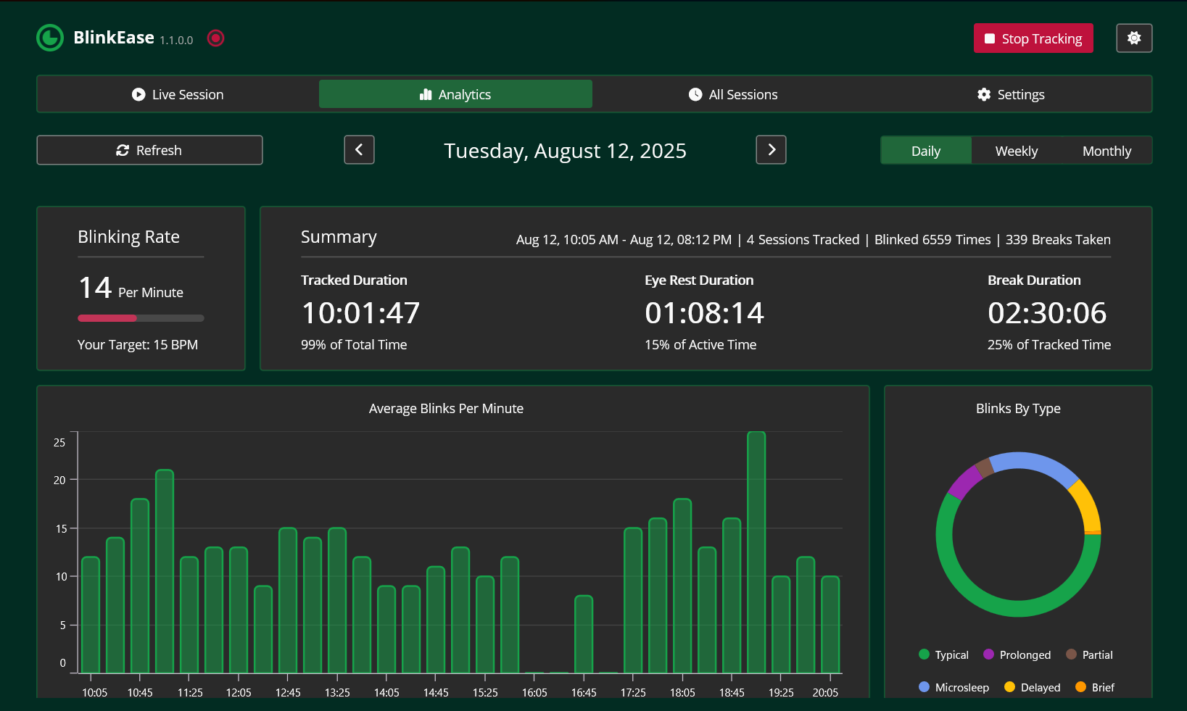Image resolution: width=1187 pixels, height=711 pixels.
Task: Click the blinking rate progress bar
Action: point(141,318)
